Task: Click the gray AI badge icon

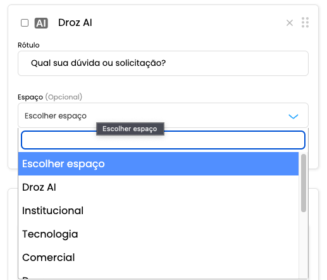Action: coord(41,23)
